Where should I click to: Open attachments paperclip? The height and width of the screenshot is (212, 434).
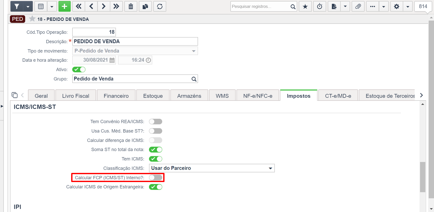pyautogui.click(x=358, y=6)
